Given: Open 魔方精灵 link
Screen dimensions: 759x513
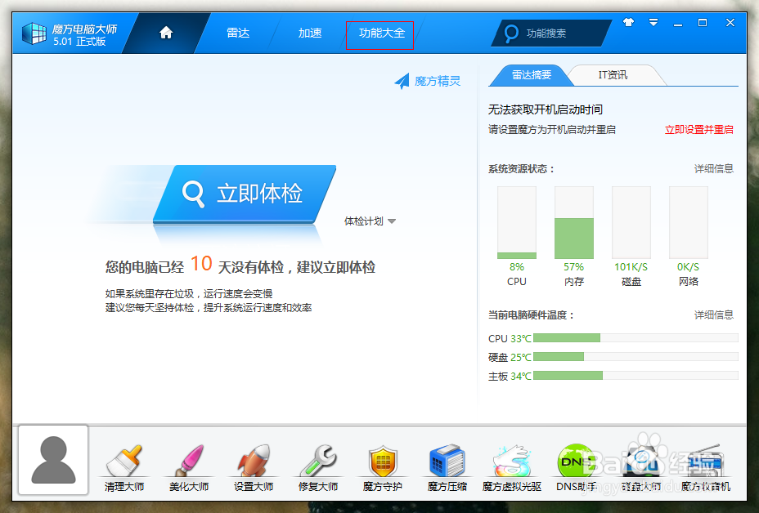Looking at the screenshot, I should click(x=438, y=81).
